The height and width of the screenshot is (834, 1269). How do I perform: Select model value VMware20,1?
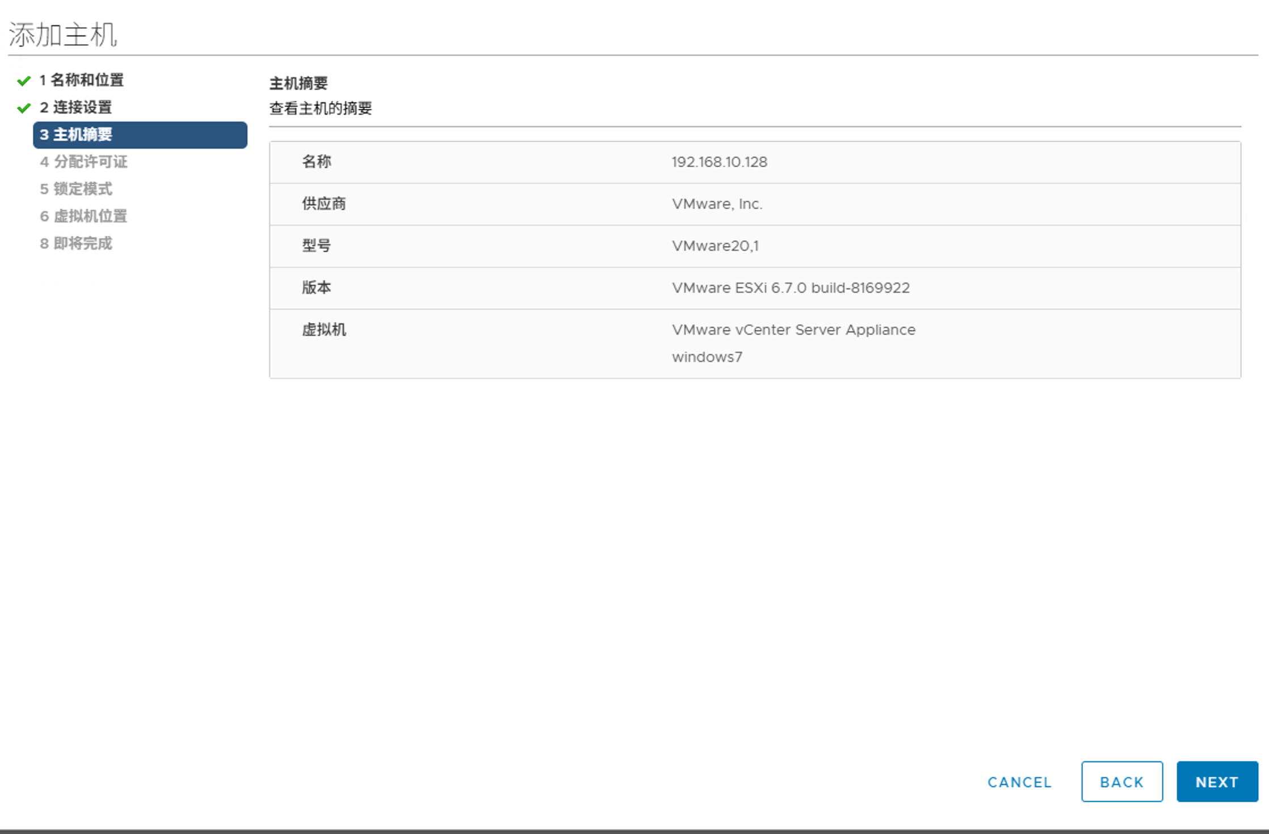pos(715,246)
